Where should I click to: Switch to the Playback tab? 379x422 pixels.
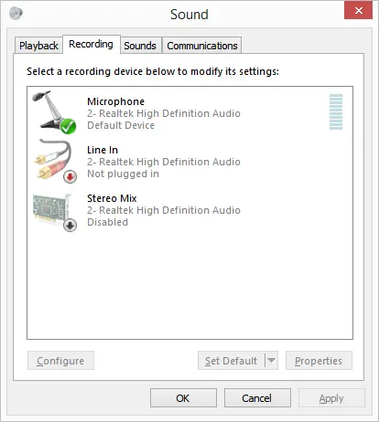pyautogui.click(x=38, y=46)
